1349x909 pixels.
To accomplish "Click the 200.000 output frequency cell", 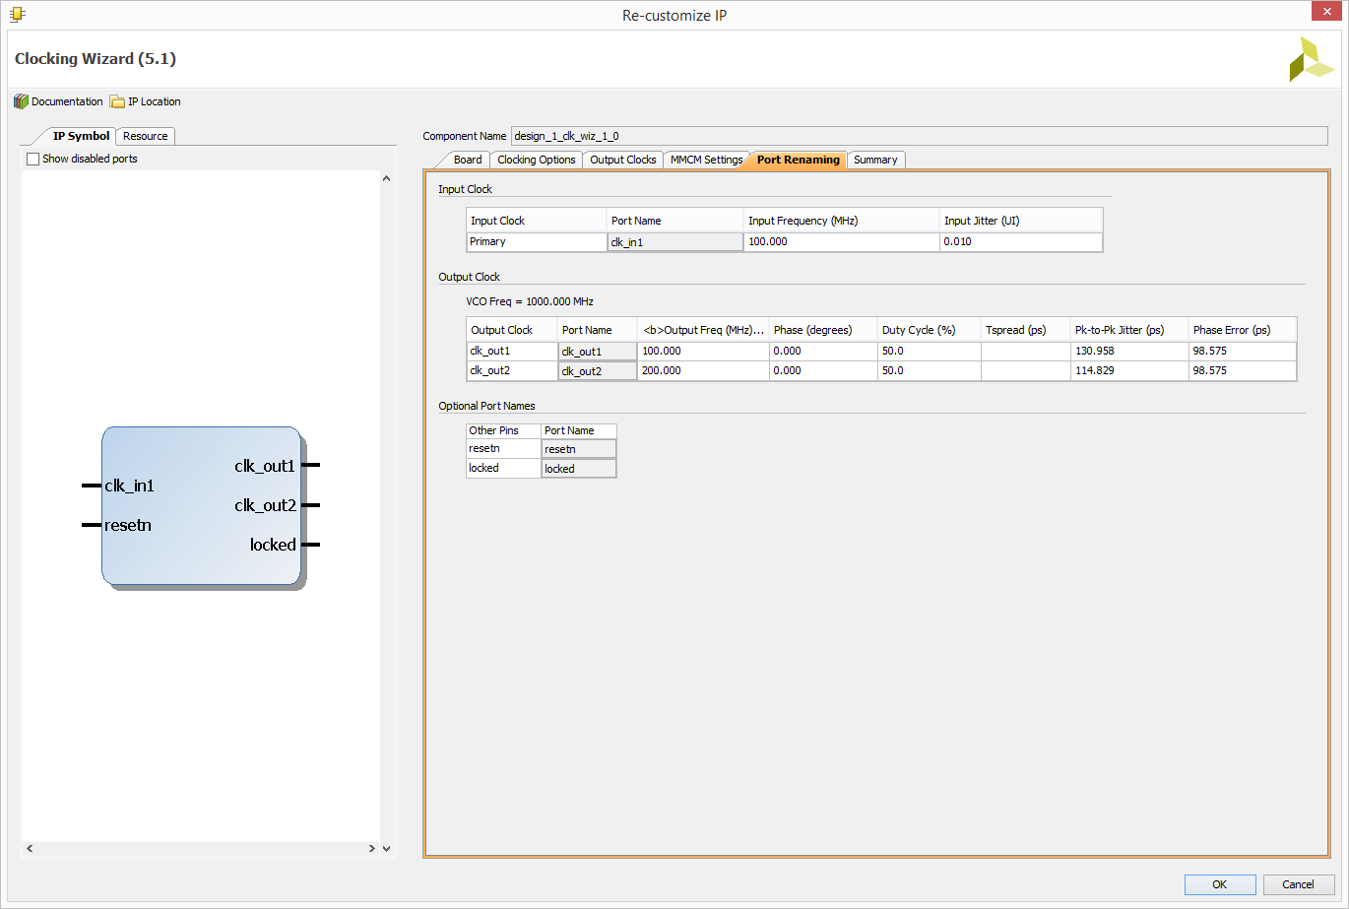I will 703,371.
